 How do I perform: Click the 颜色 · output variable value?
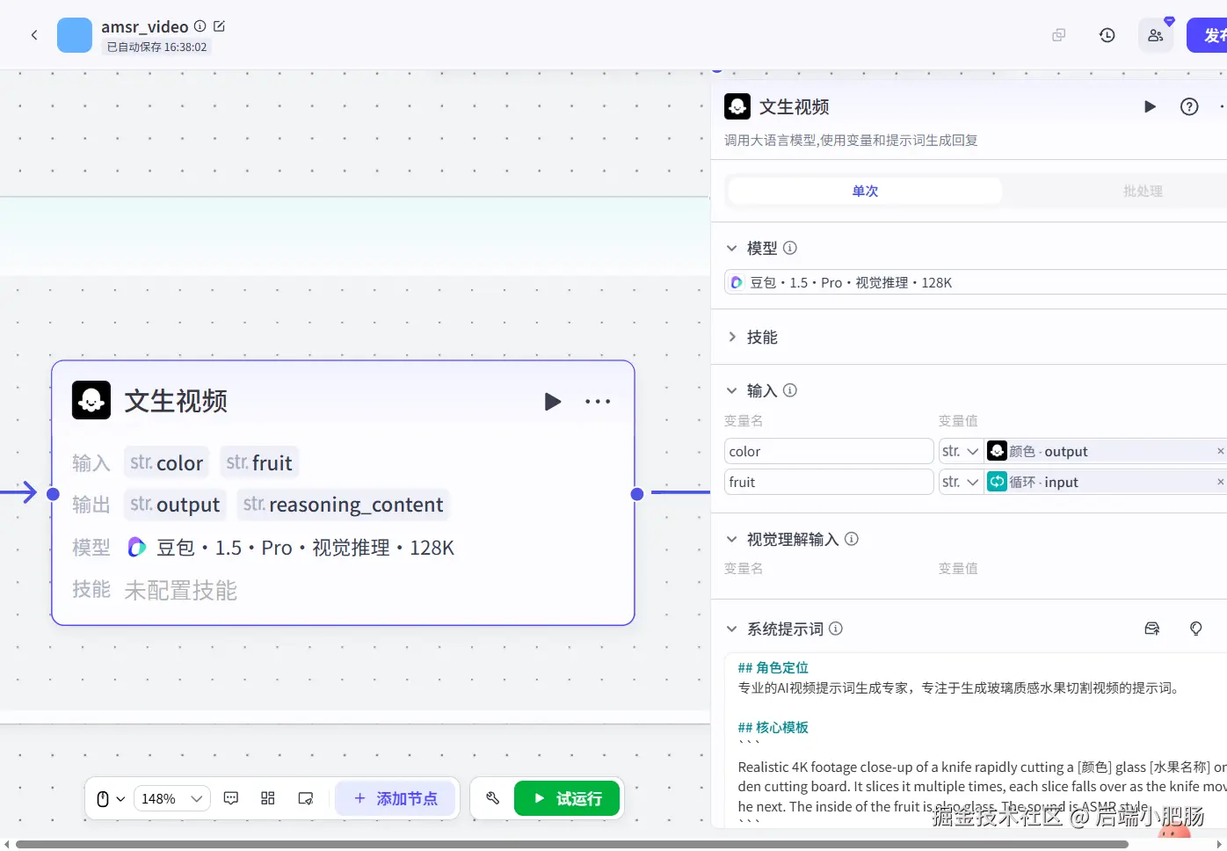click(1099, 451)
